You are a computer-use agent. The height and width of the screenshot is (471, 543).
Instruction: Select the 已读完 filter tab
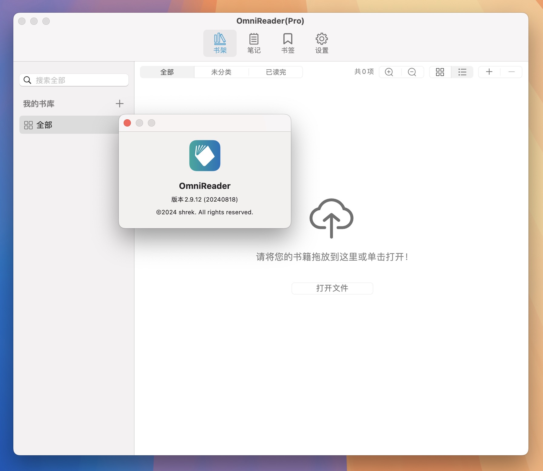tap(276, 72)
